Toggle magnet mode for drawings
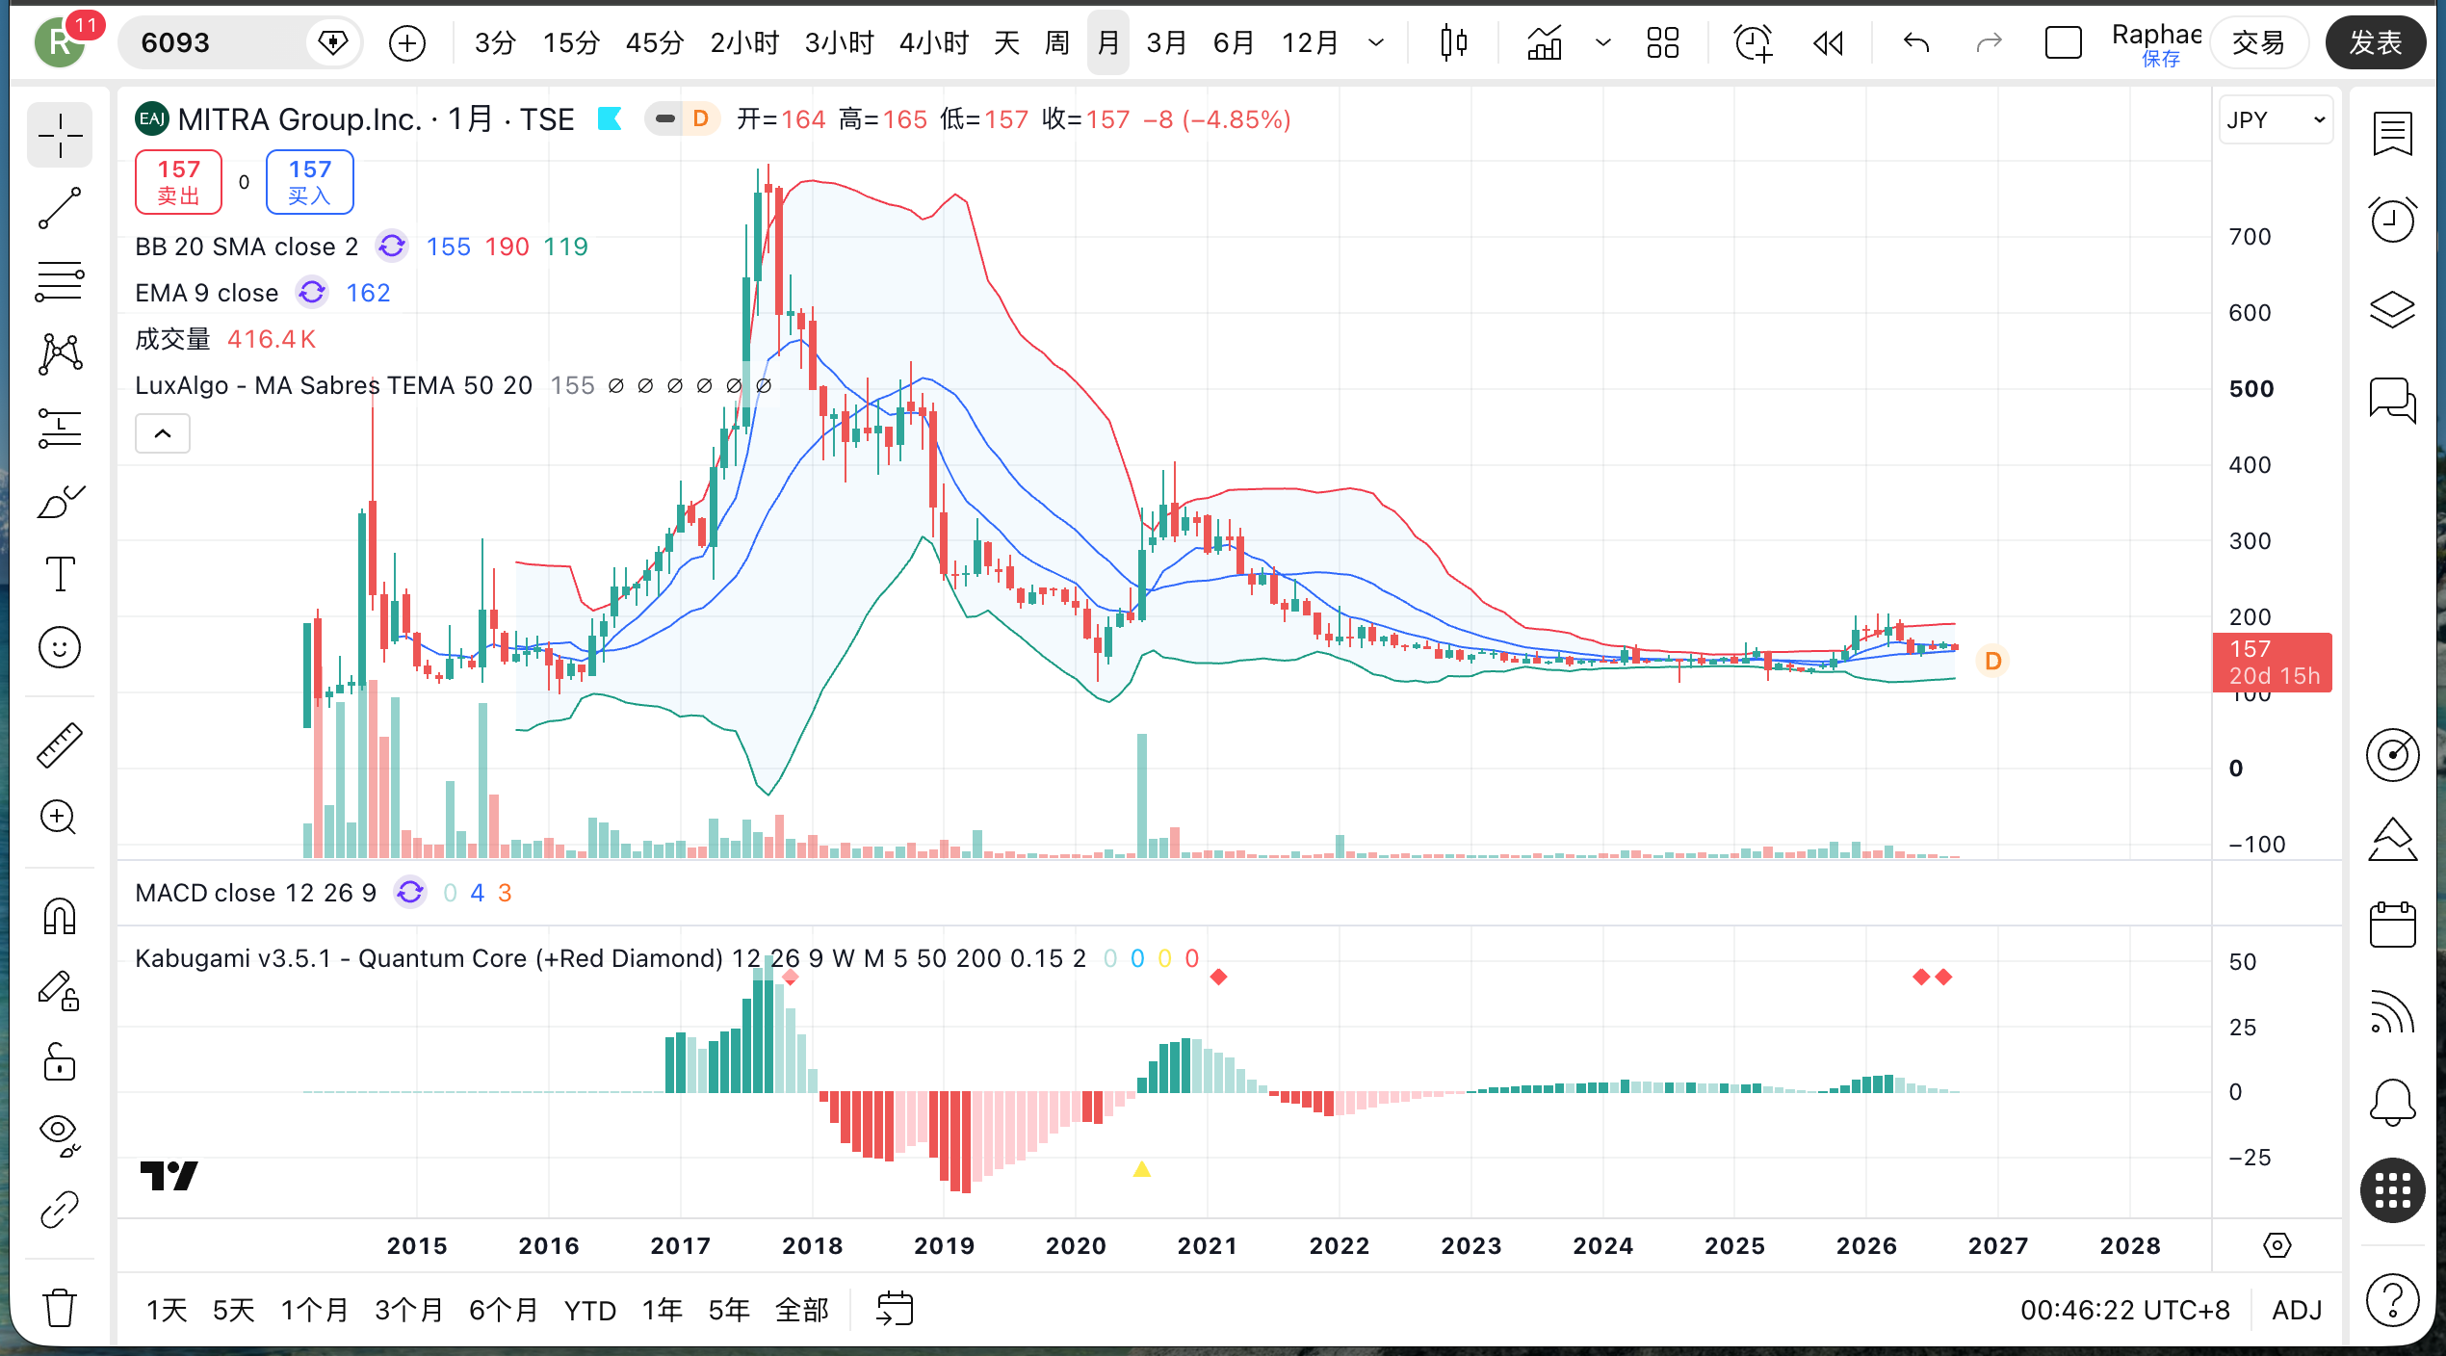The height and width of the screenshot is (1356, 2446). (x=60, y=916)
